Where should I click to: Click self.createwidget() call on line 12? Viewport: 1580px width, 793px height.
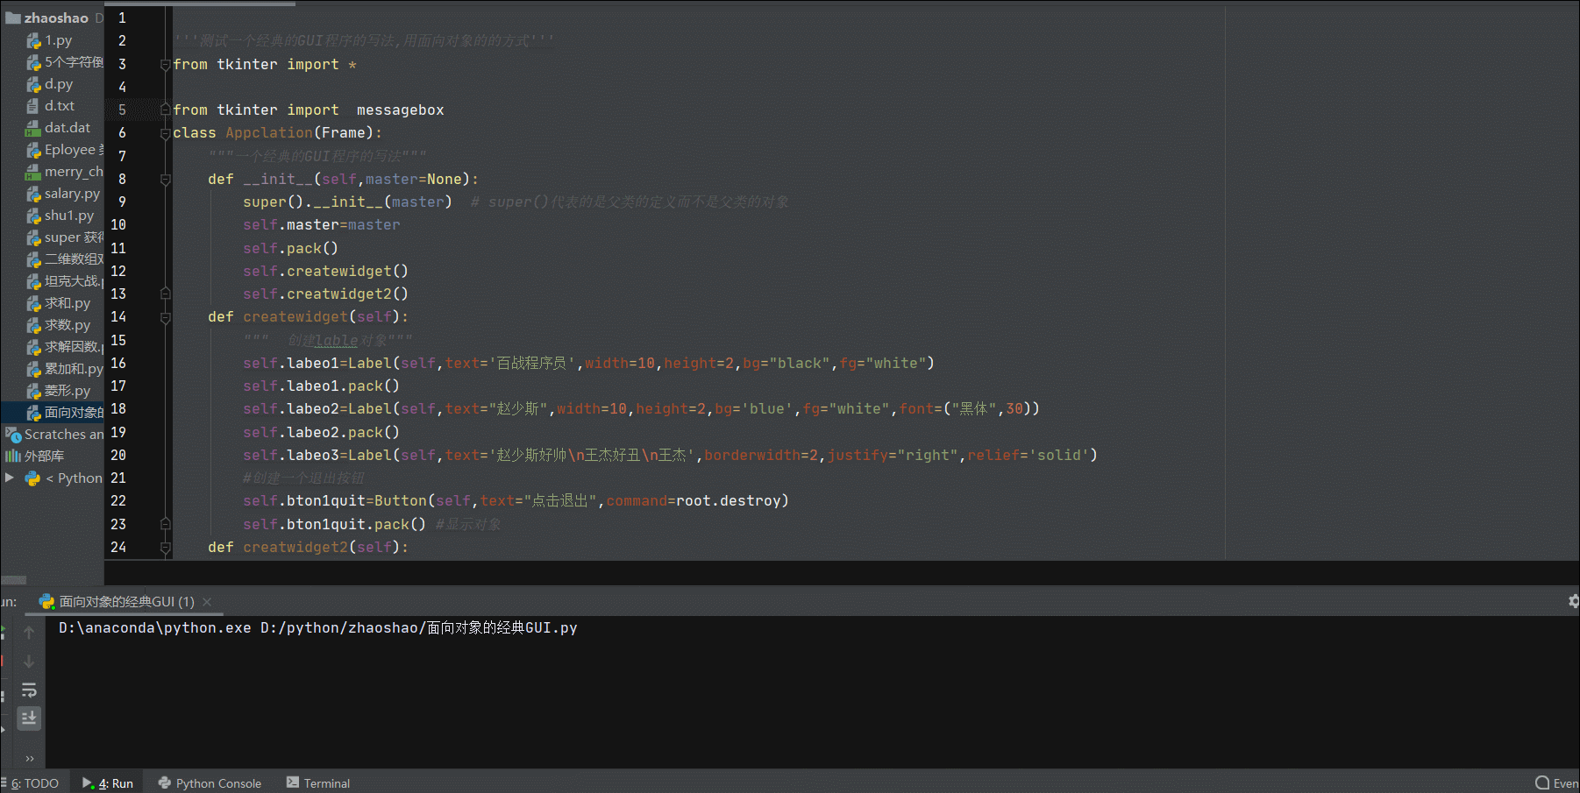point(325,272)
